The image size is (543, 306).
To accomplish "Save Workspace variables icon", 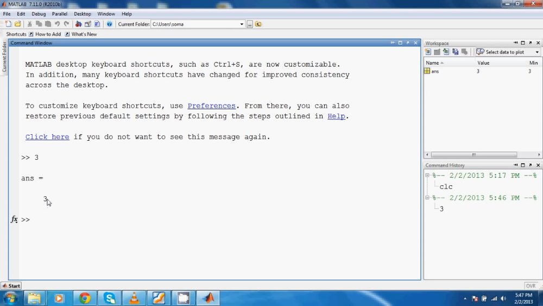I will [455, 52].
